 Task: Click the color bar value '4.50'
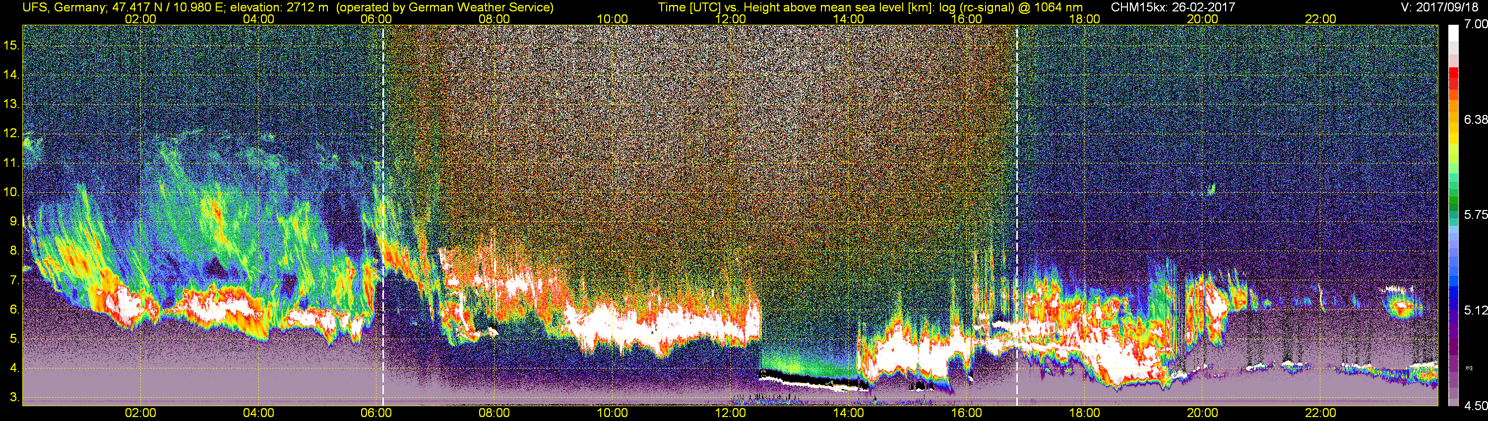click(x=1475, y=406)
